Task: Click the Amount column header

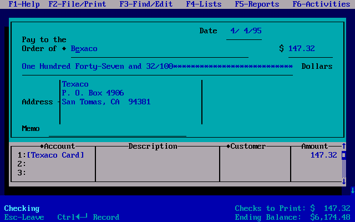Action: tap(315, 147)
